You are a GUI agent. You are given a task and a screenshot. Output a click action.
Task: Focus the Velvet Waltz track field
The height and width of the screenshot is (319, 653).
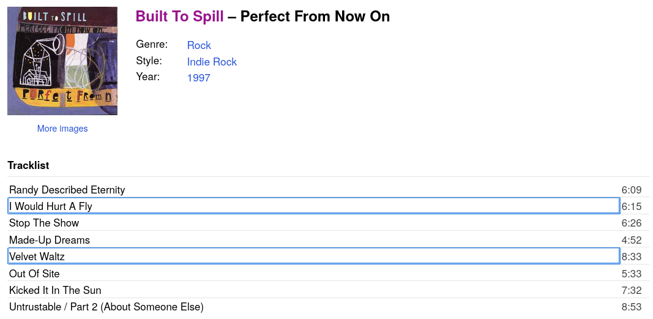(x=313, y=257)
